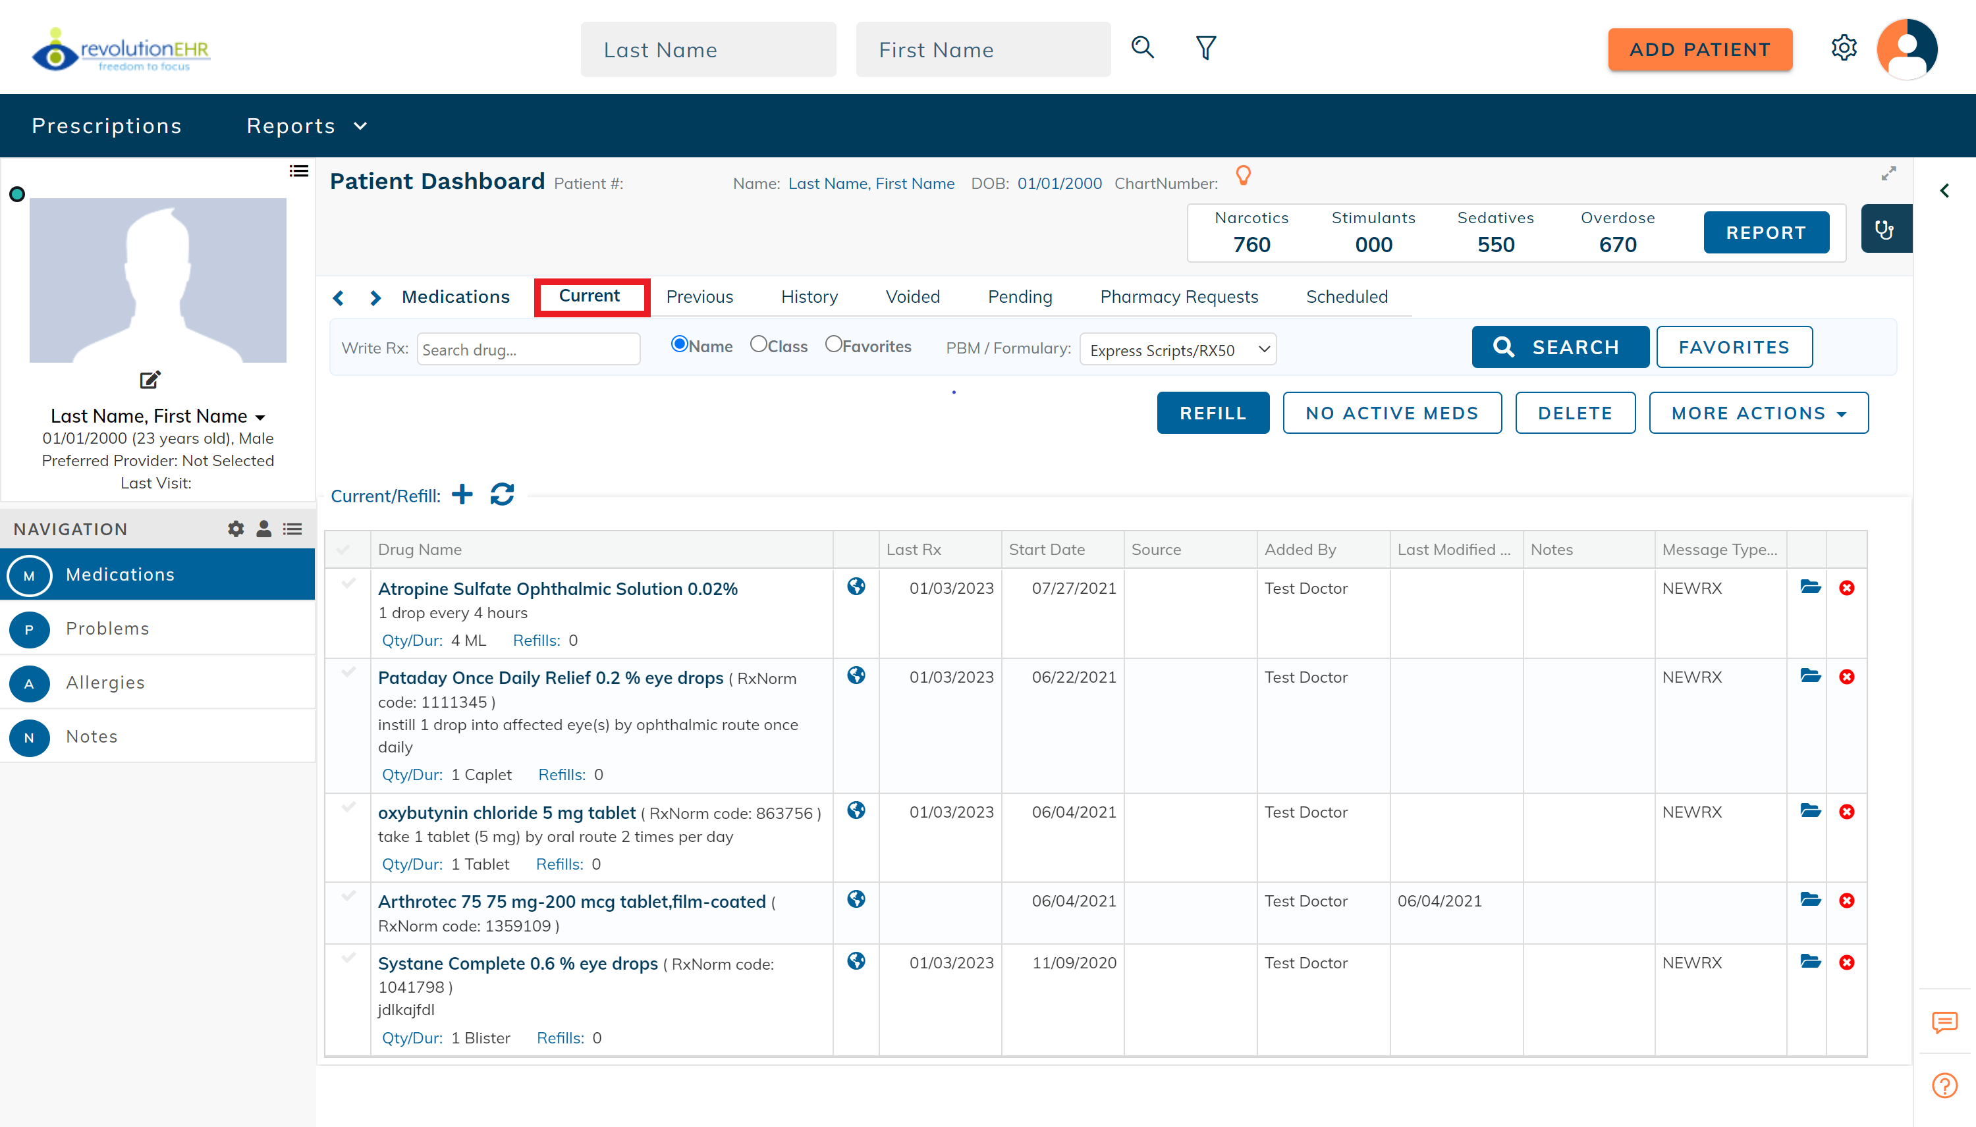Expand the Reports menu

(306, 126)
